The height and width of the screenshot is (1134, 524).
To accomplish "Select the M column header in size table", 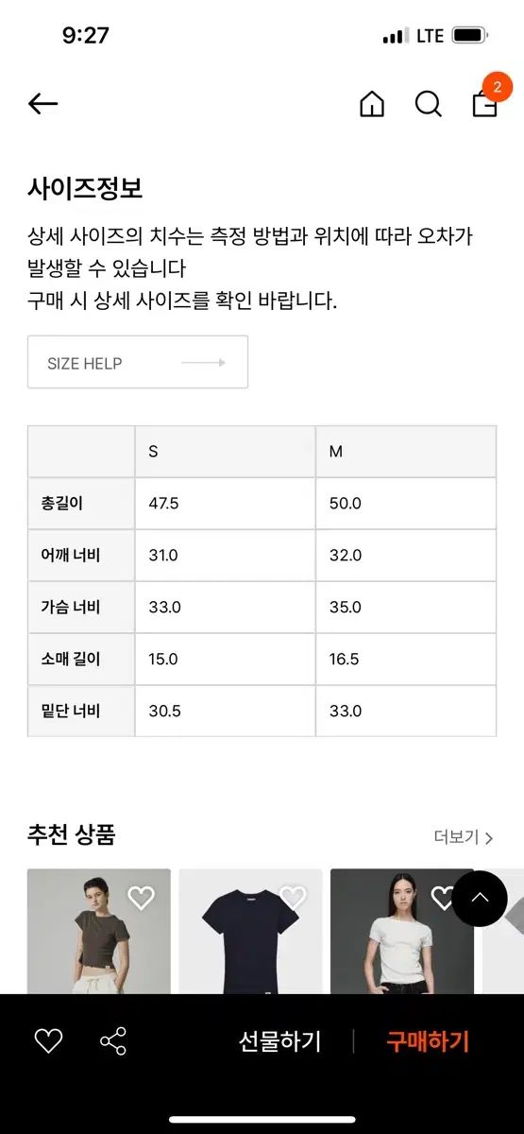I will coord(406,452).
